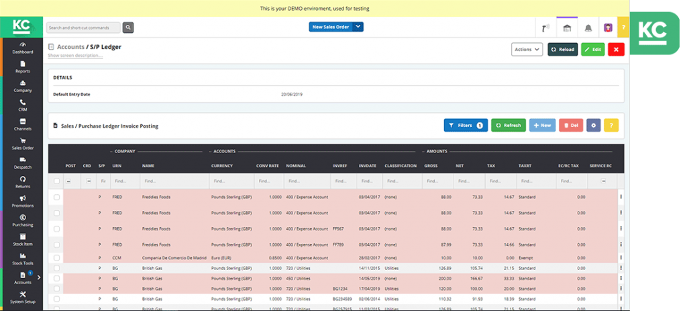This screenshot has width=687, height=311.
Task: Open the Filters button
Action: [466, 125]
